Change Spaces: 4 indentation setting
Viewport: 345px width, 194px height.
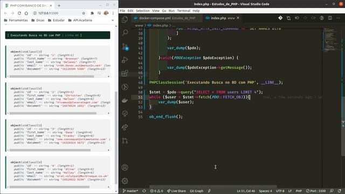click(x=265, y=191)
